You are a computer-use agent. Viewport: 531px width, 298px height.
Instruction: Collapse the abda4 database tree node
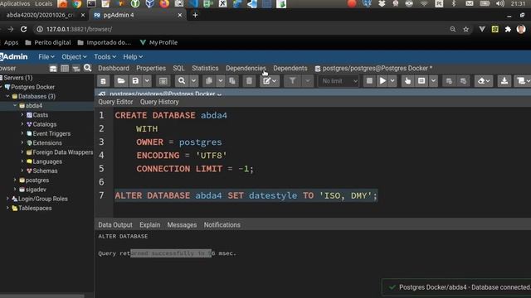tap(15, 106)
